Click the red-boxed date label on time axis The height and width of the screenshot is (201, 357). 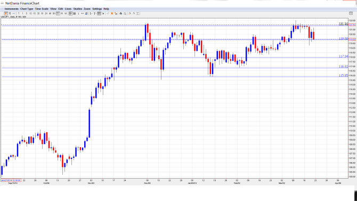11,180
